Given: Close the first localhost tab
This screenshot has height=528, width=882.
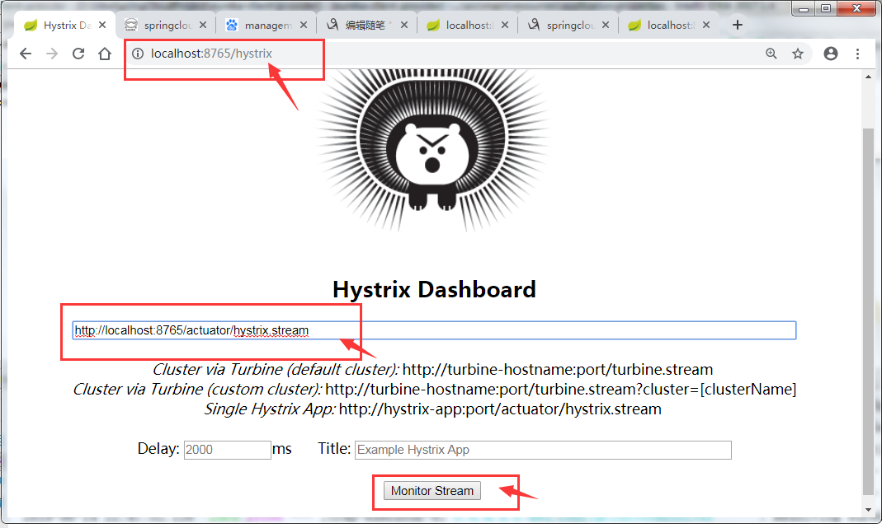Looking at the screenshot, I should coord(505,26).
